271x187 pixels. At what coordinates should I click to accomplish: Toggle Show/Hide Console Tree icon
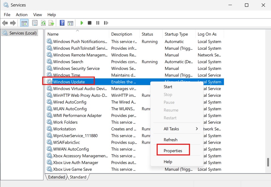coord(24,23)
